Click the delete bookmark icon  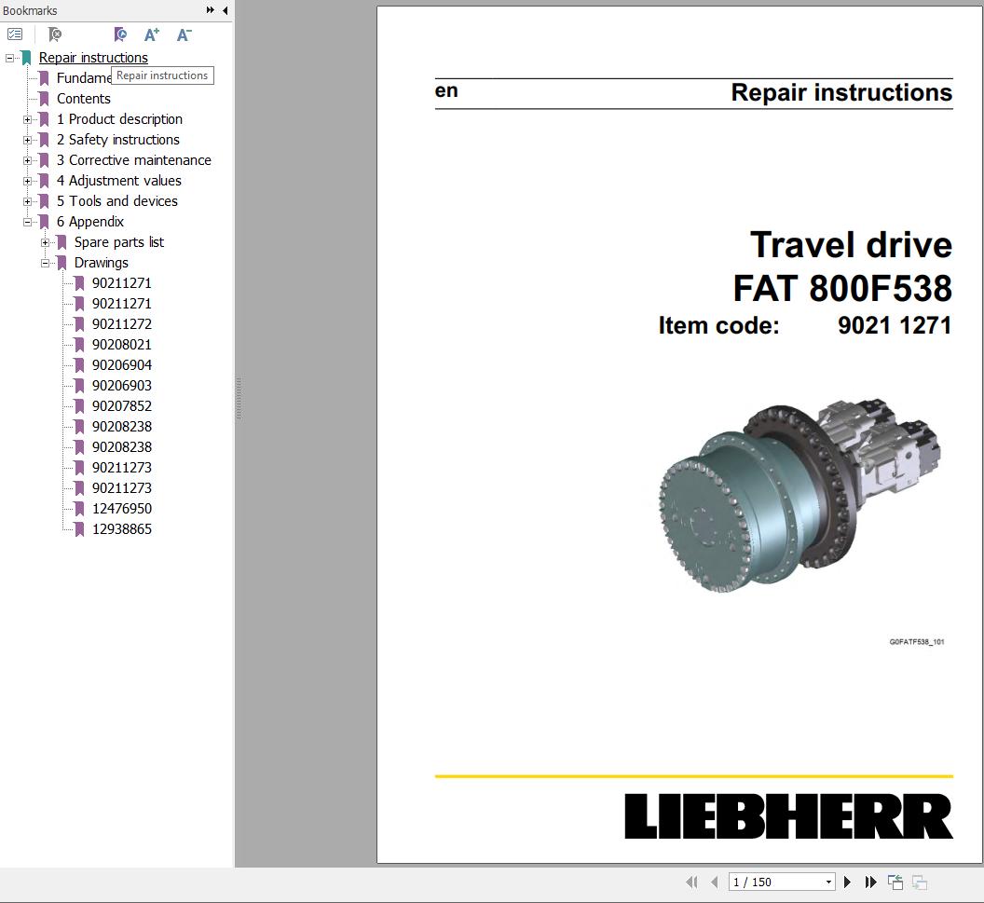(x=55, y=34)
